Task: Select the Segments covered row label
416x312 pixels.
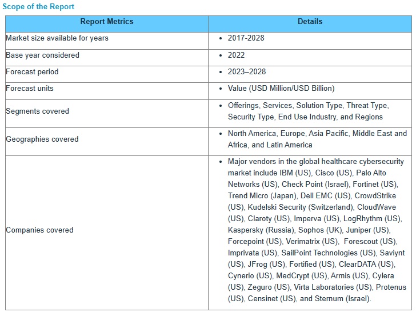Action: click(37, 111)
